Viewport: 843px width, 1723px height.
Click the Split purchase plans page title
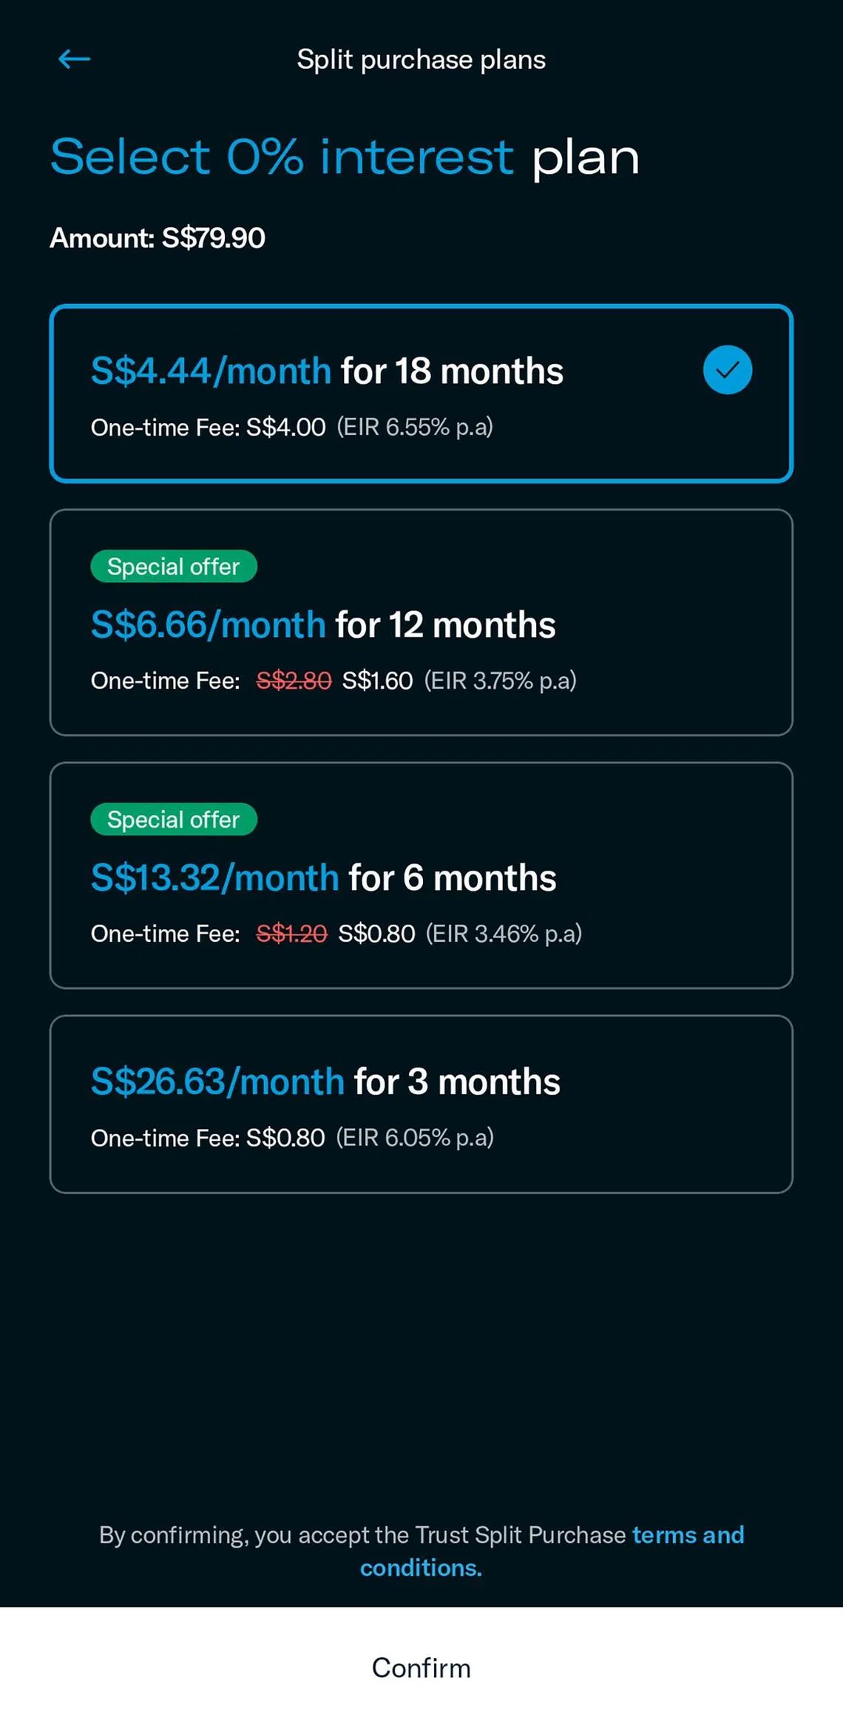(421, 60)
